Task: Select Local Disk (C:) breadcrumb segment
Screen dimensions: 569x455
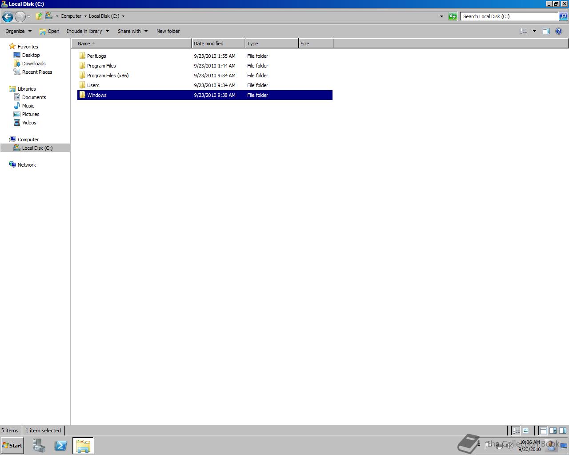Action: (x=104, y=16)
